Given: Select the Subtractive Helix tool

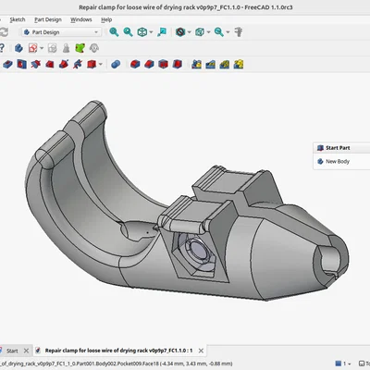Looking at the screenshot, I should pos(78,64).
